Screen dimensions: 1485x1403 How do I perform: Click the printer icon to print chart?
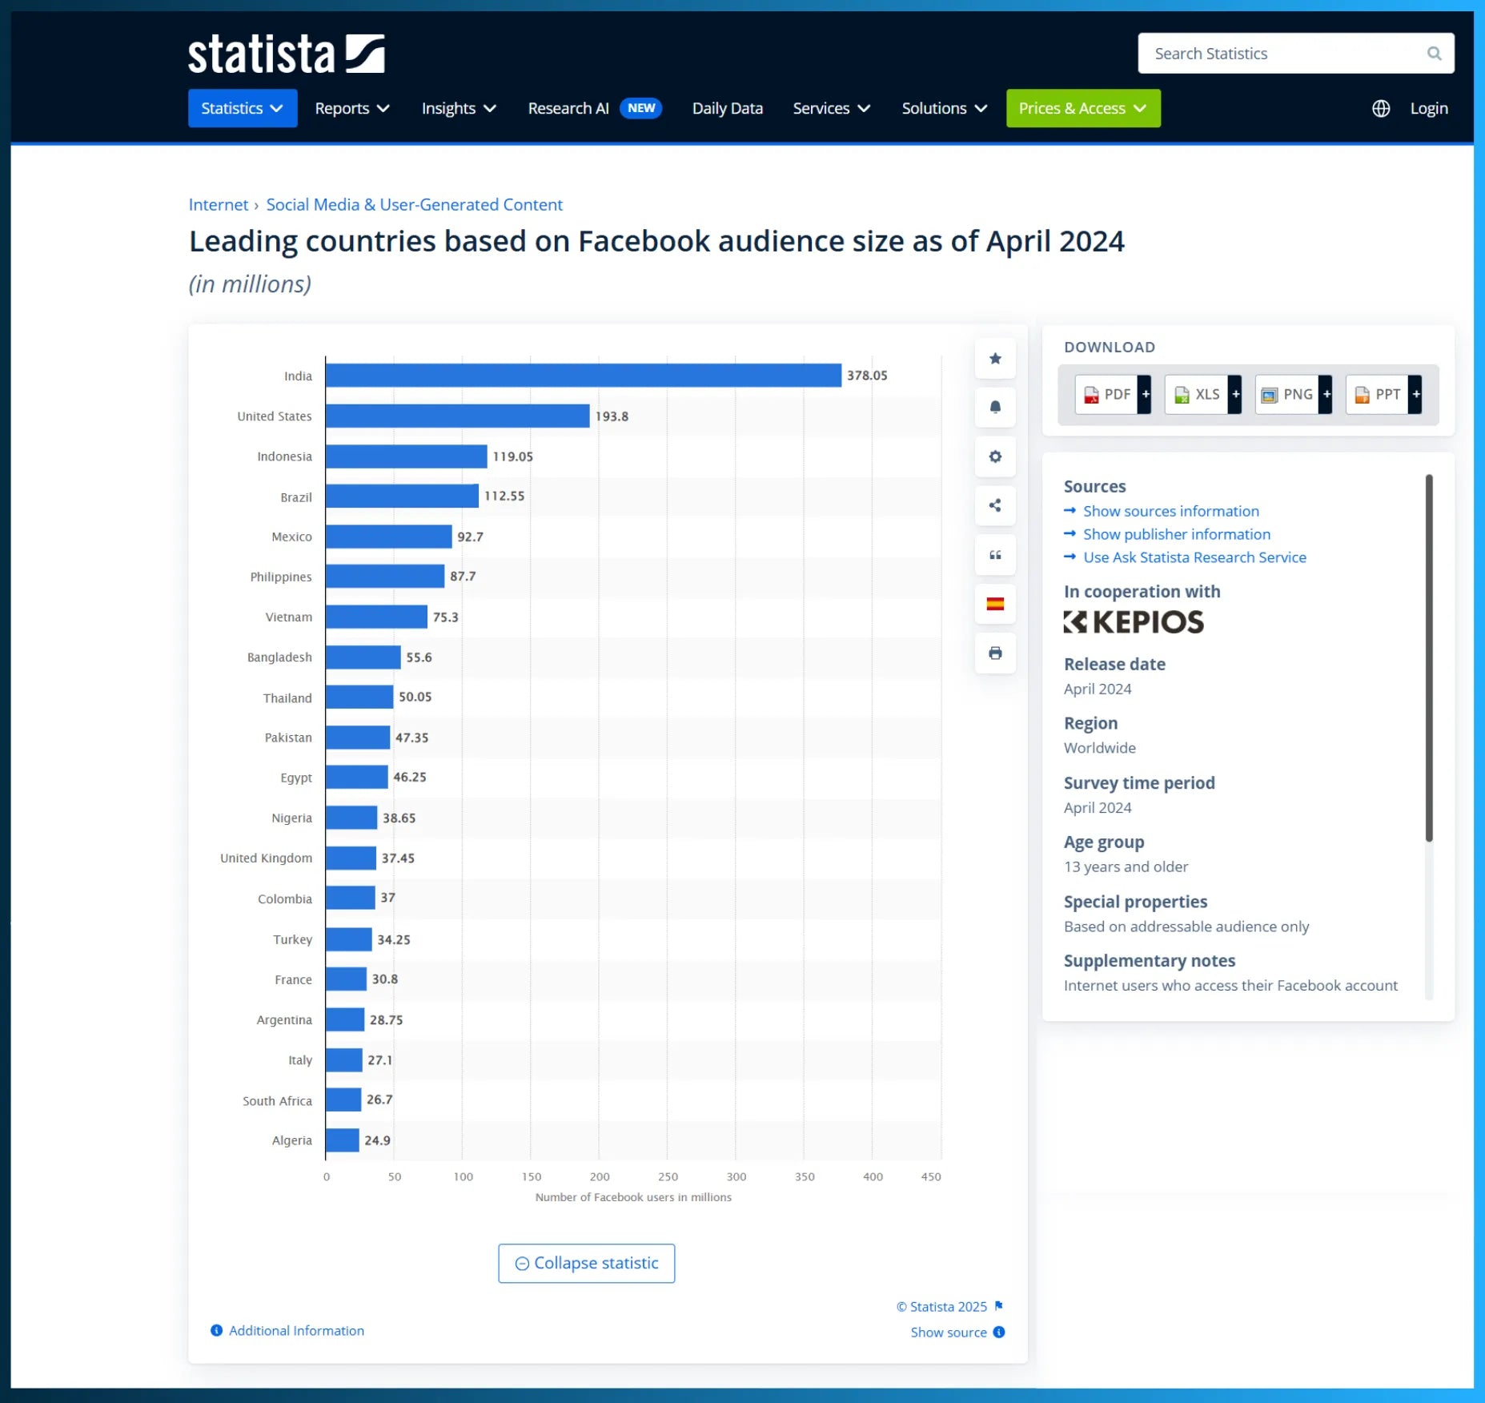[x=994, y=653]
